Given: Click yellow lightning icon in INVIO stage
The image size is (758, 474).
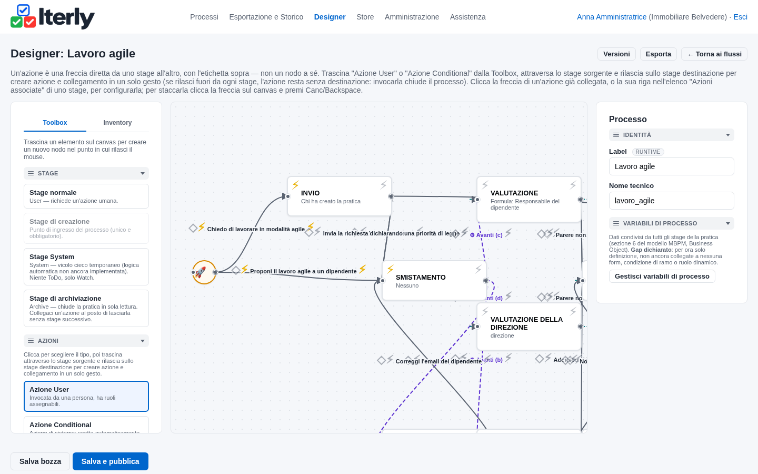Looking at the screenshot, I should (296, 185).
